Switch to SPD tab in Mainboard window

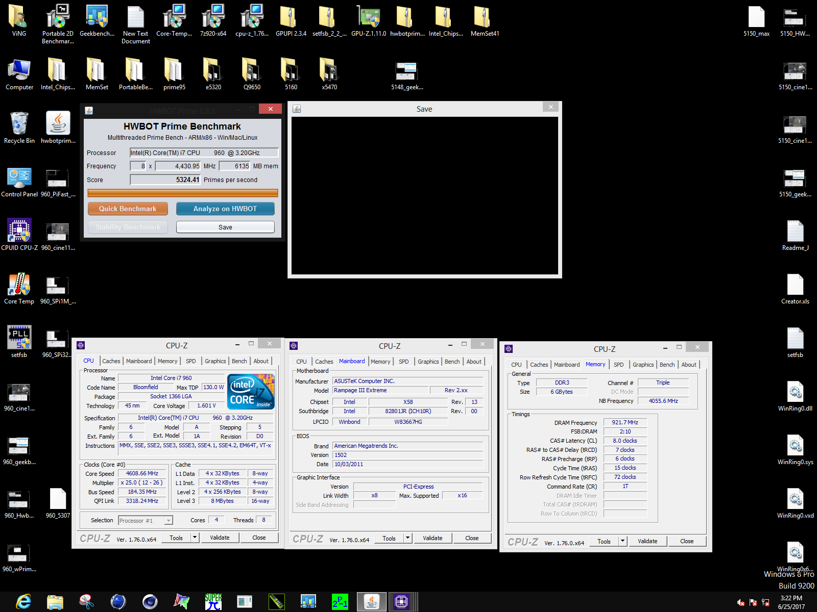point(403,362)
